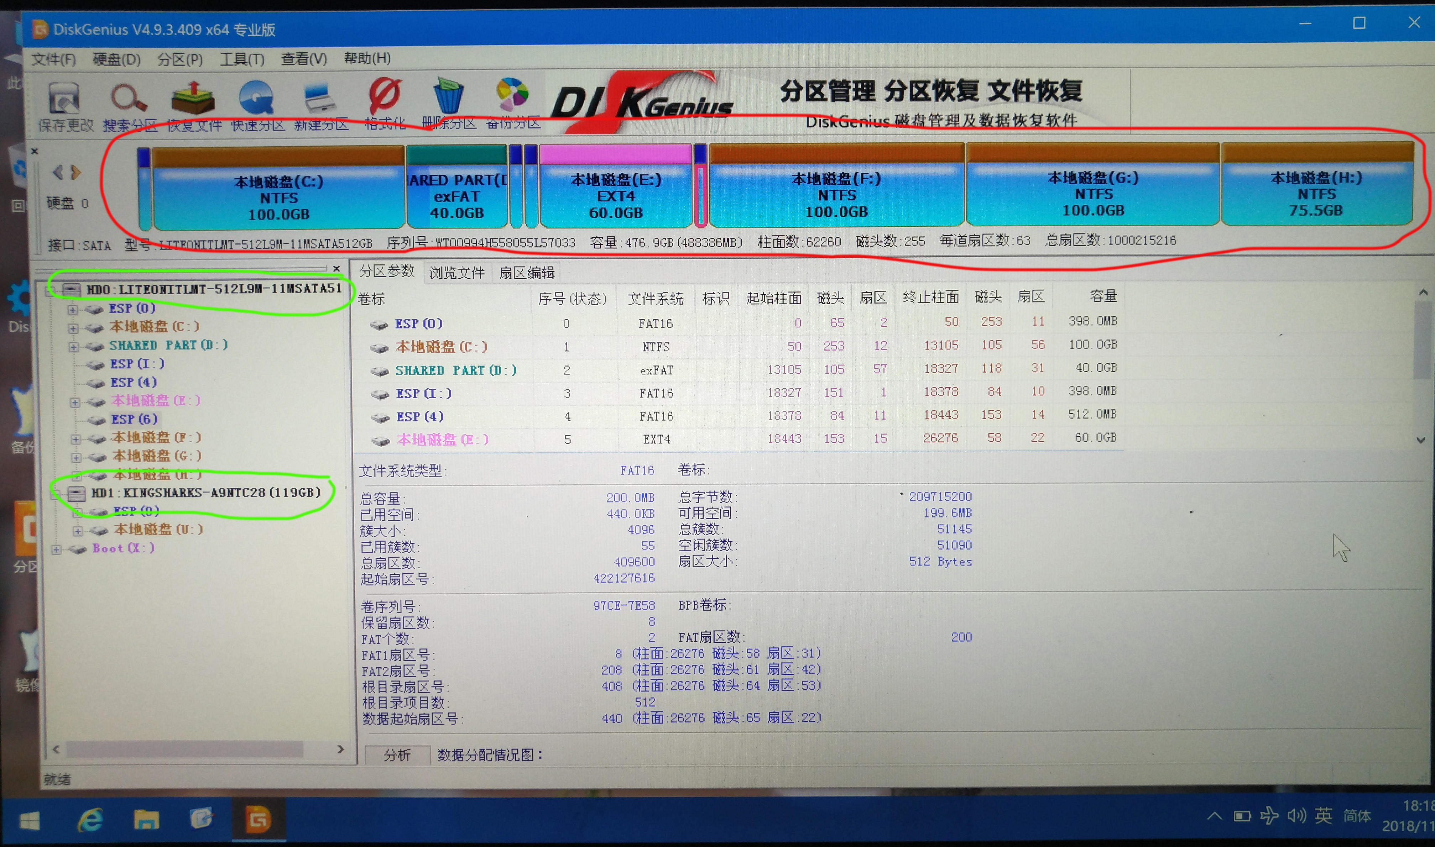
Task: Open the 工具(T) menu
Action: coord(241,59)
